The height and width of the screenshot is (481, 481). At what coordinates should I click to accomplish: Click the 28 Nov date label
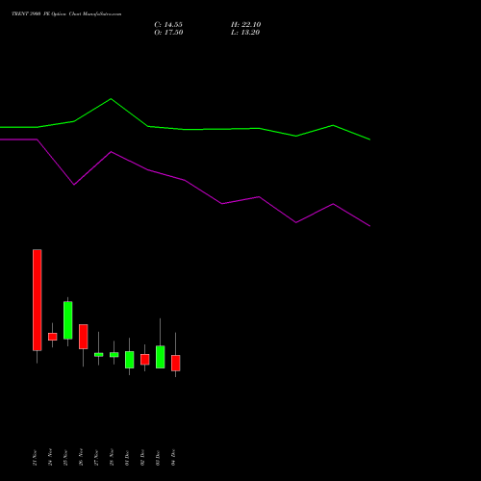(112, 458)
